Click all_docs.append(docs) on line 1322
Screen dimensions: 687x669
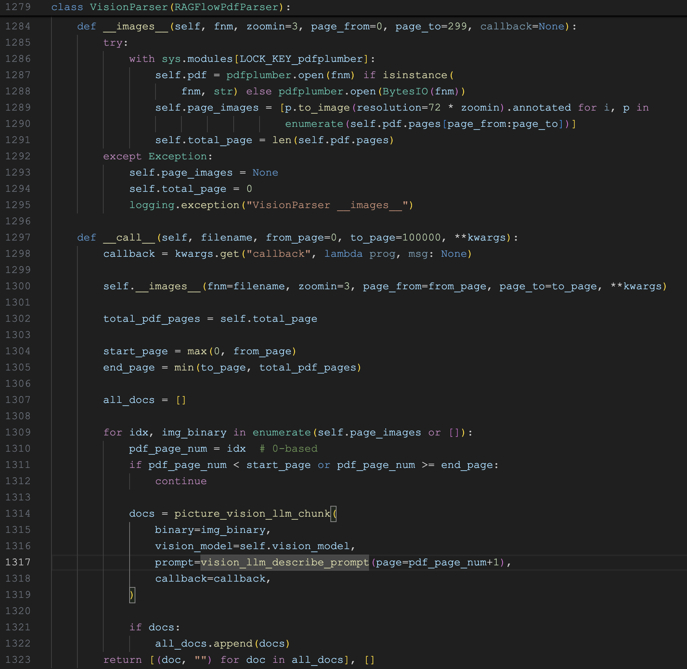(222, 643)
